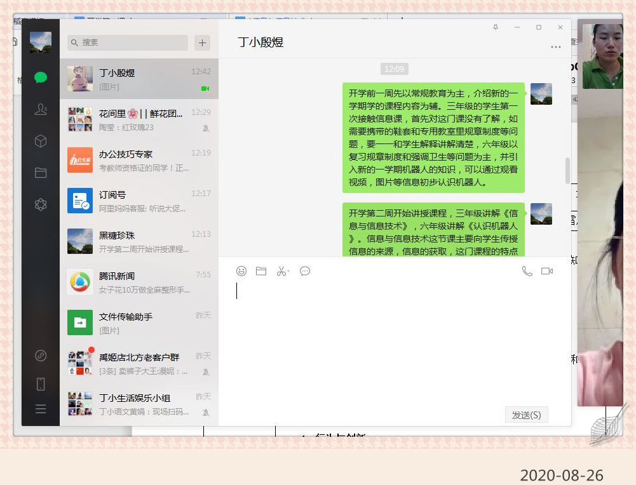
Task: Open the 订阅号 subscriptions entry
Action: point(139,201)
